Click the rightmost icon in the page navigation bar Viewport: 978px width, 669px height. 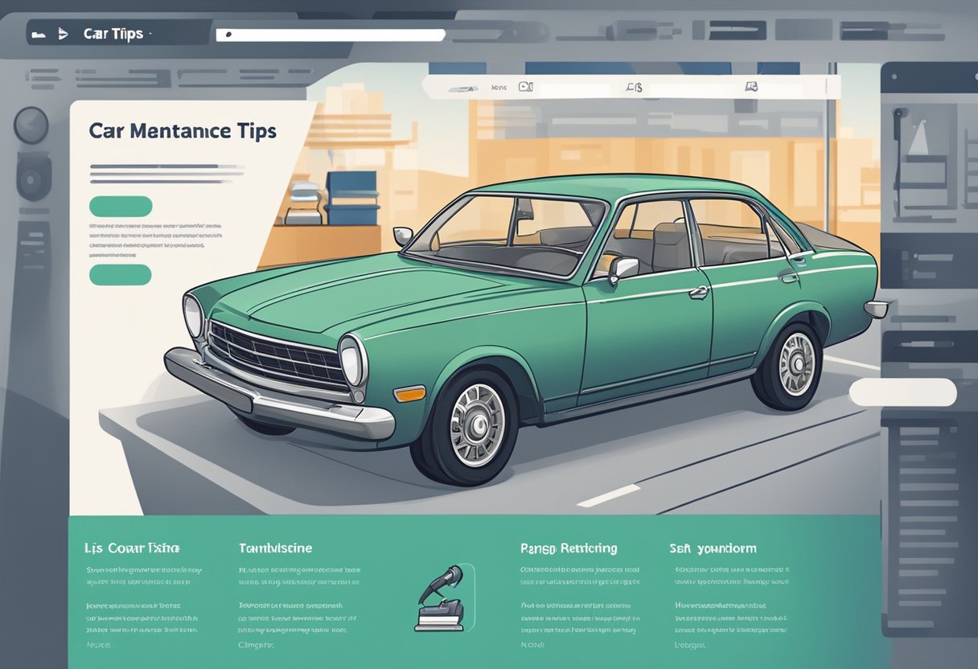click(751, 87)
